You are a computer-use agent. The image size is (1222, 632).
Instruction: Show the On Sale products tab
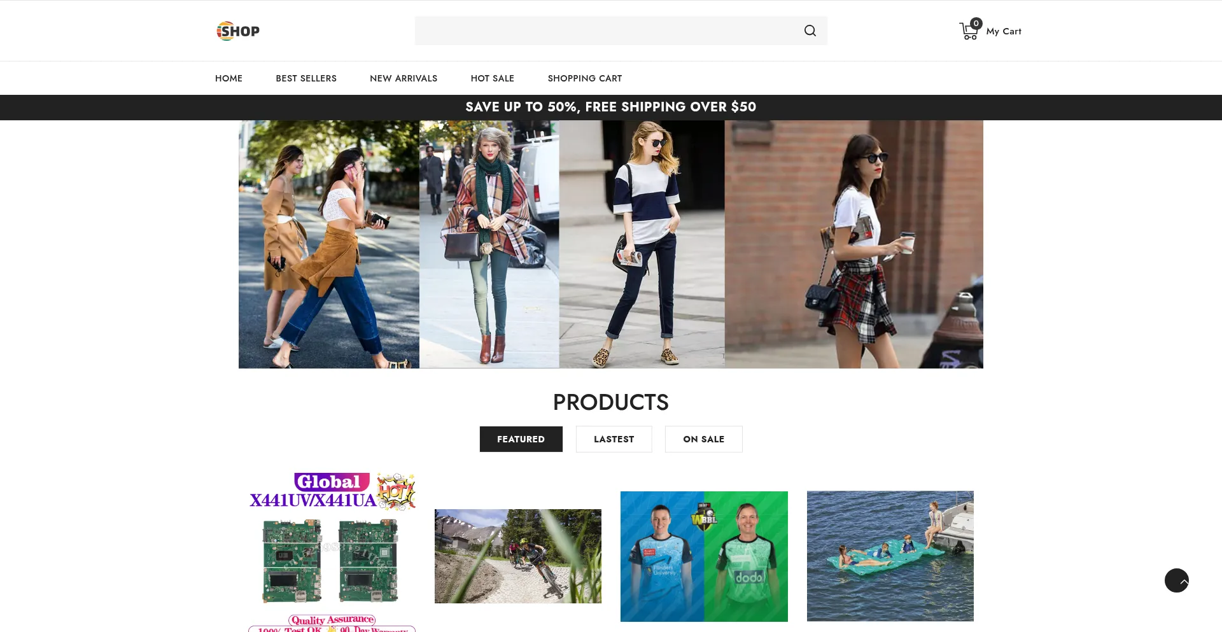tap(703, 439)
